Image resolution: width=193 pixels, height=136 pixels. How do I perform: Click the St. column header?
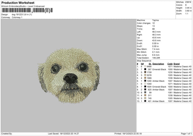point(150,64)
